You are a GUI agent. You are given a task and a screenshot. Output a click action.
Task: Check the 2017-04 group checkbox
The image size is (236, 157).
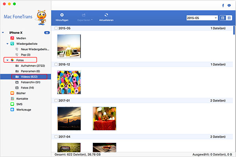pyautogui.click(x=56, y=137)
